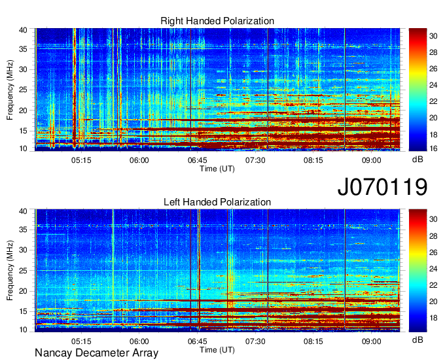Click the 30 MHz tick on Right Handed plot
The image size is (445, 361).
tap(23, 69)
